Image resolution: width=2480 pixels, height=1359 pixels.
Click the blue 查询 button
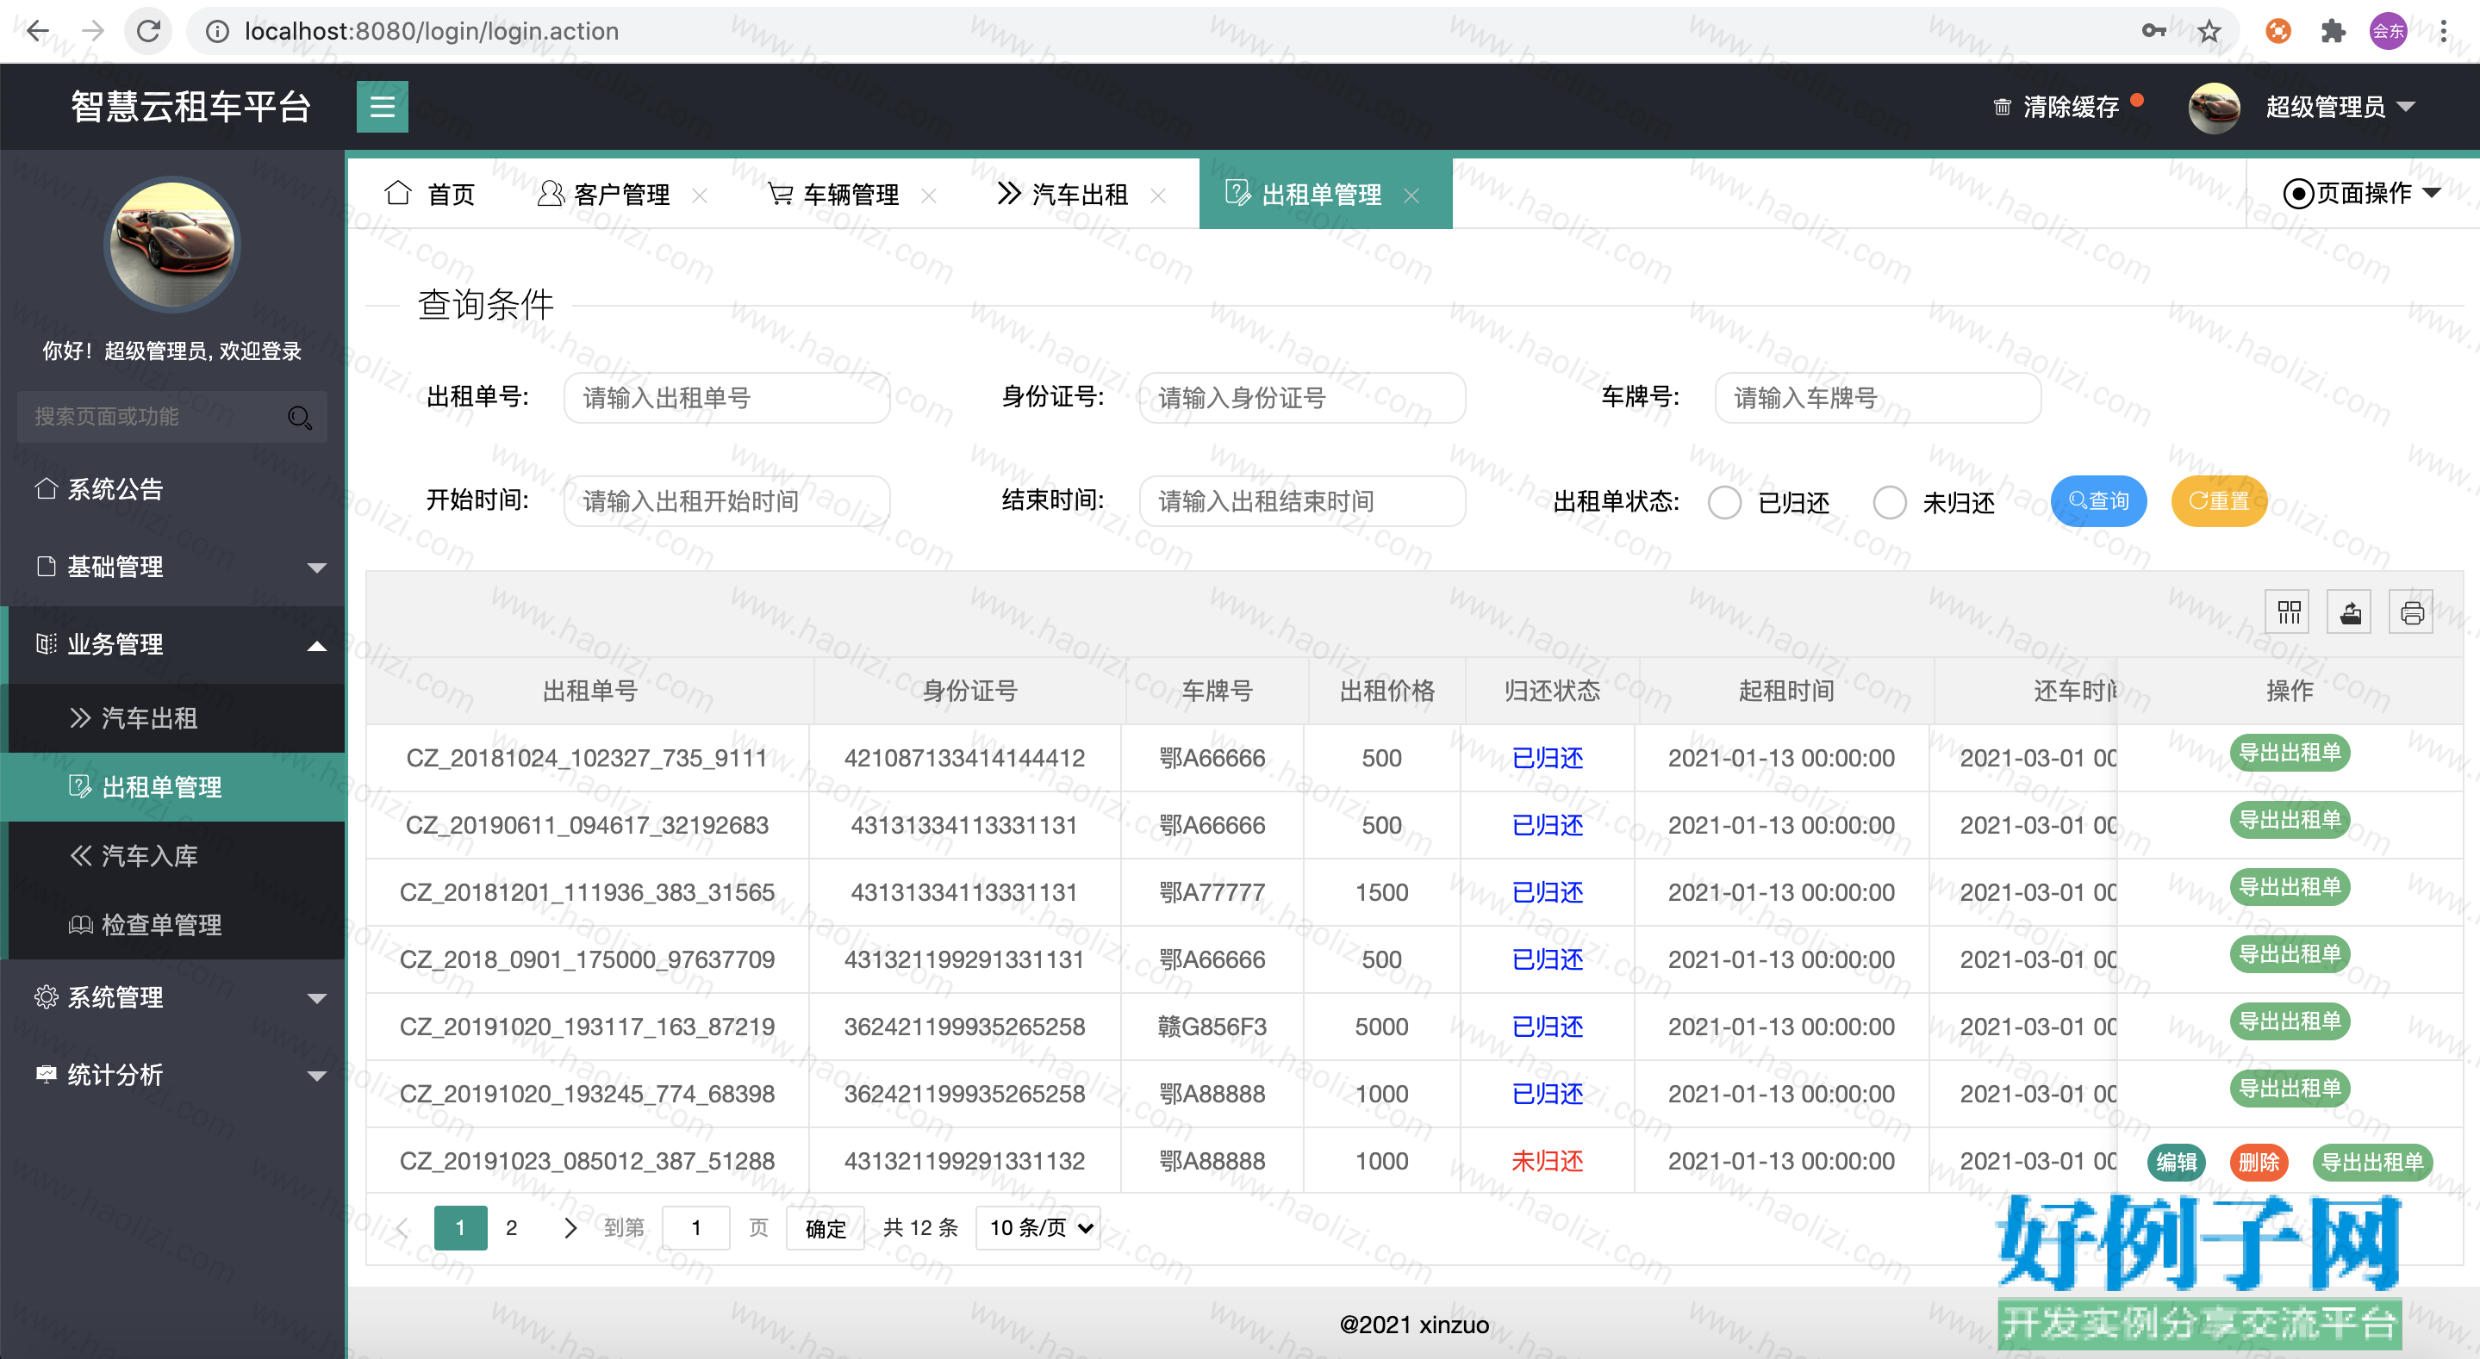(x=2099, y=501)
